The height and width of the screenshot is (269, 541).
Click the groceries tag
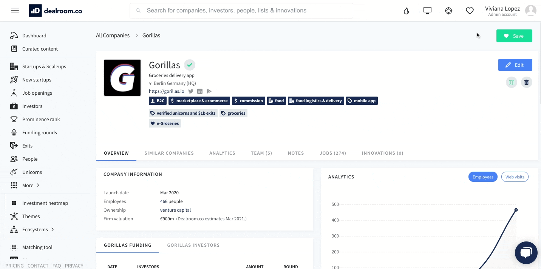tap(233, 113)
